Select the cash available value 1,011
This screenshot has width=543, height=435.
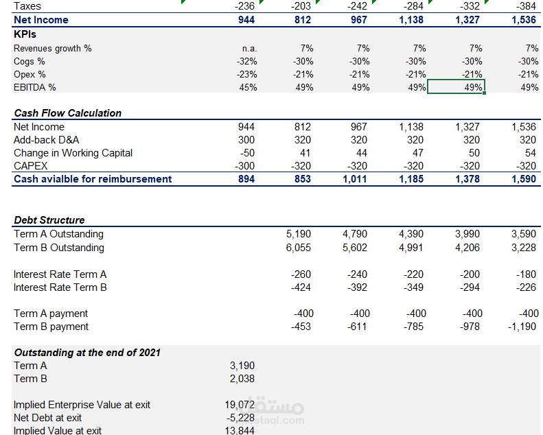click(x=355, y=179)
